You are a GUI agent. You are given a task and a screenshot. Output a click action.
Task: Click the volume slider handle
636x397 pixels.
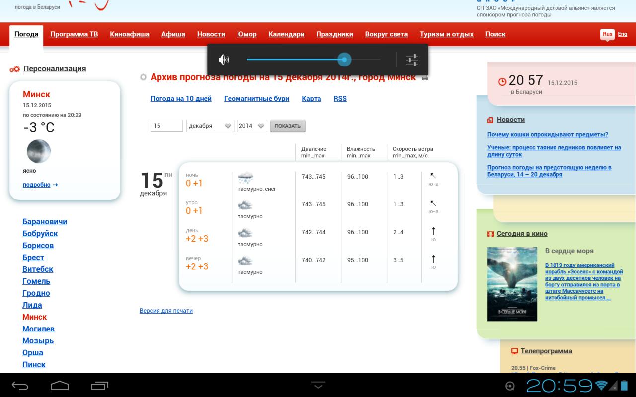(344, 60)
